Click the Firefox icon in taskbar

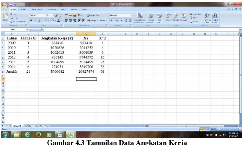click(38, 135)
